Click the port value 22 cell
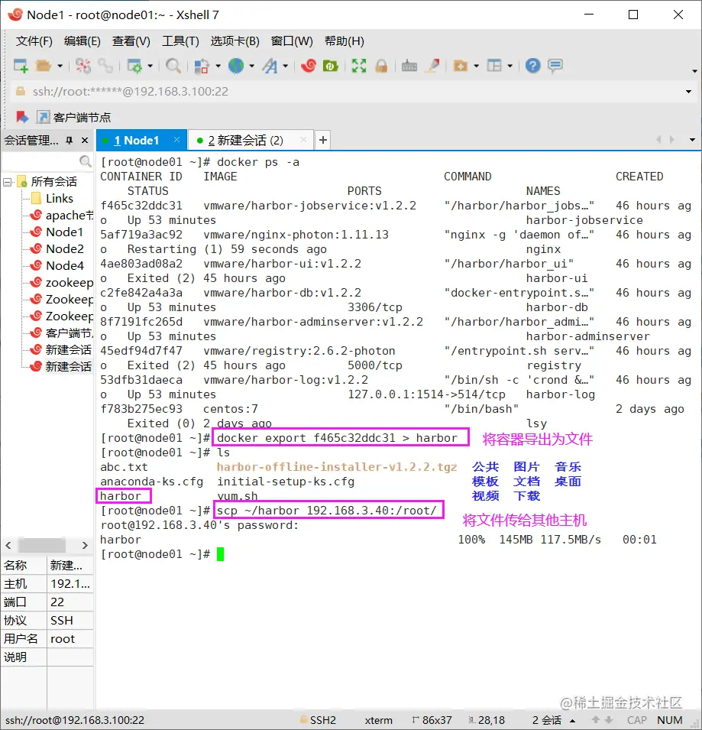702x730 pixels. (x=70, y=602)
